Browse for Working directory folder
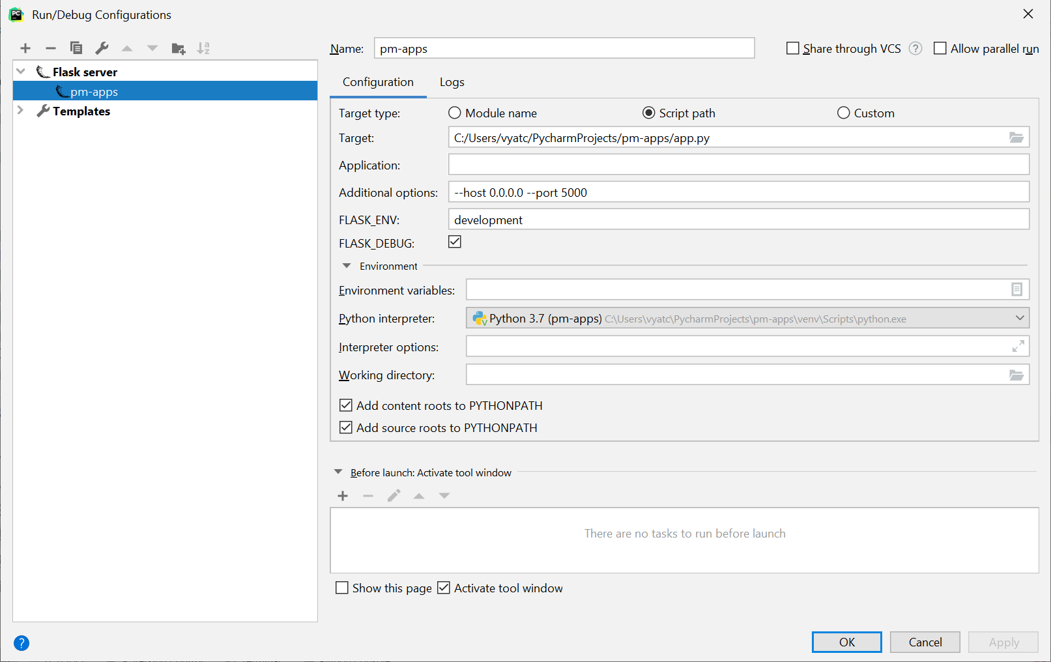 (x=1016, y=375)
